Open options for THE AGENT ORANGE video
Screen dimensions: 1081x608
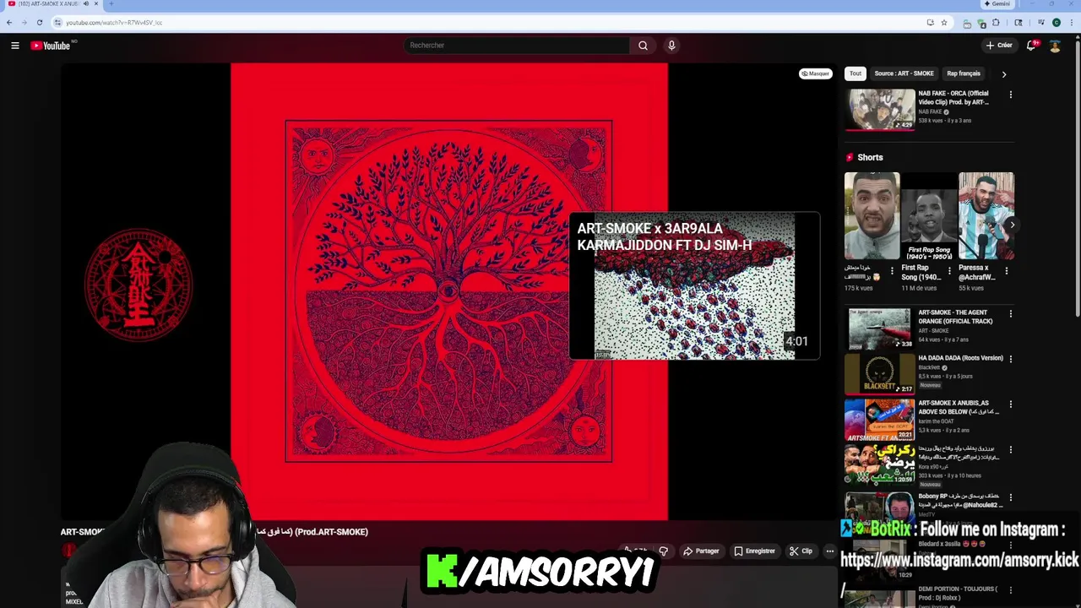pos(1011,314)
